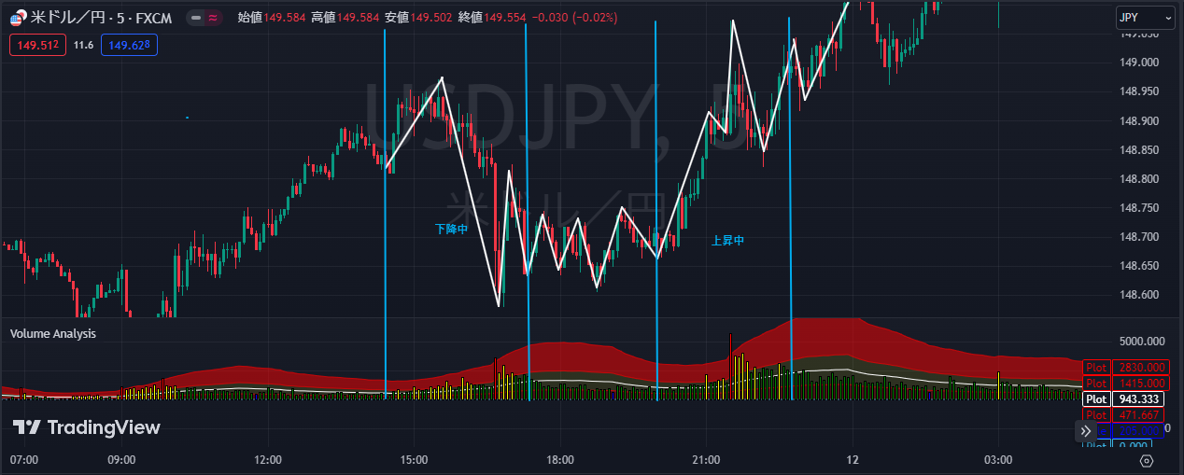
Task: Click the USD/JPY flag symbol icon
Action: tap(19, 18)
